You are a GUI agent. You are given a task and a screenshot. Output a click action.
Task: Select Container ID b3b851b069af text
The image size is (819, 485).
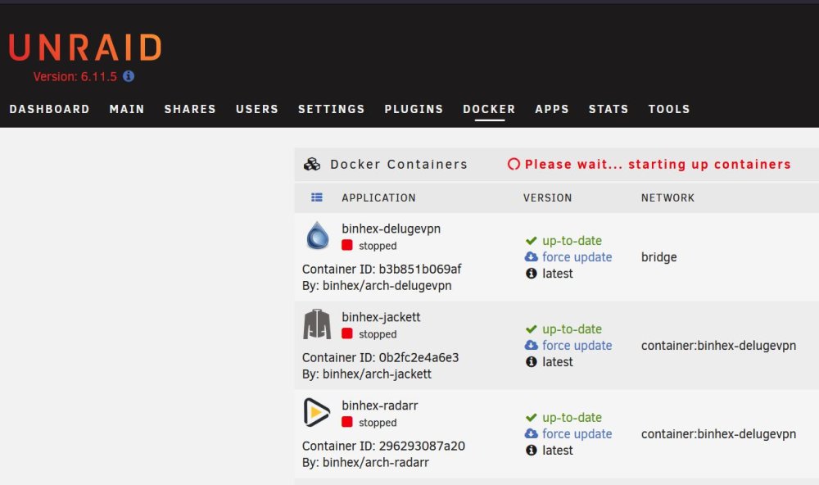[382, 270]
